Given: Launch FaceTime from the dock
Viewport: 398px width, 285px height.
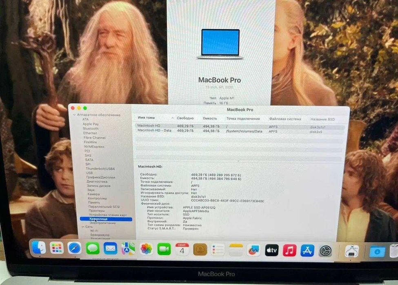Looking at the screenshot, I should coord(164,250).
